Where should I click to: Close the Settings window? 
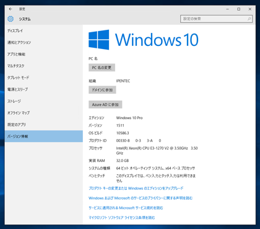[250, 9]
